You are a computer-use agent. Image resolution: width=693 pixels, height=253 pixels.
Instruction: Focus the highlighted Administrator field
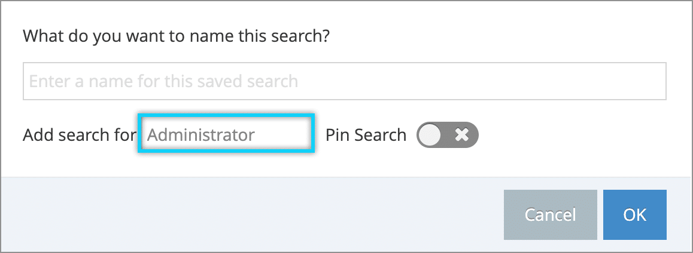click(226, 134)
